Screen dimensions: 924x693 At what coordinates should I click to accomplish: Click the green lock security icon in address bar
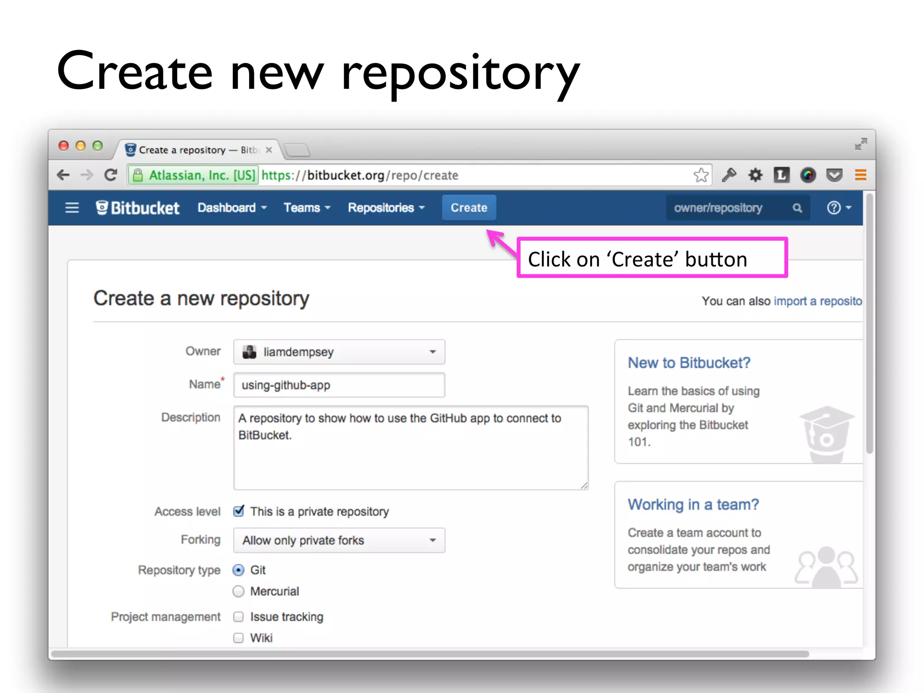click(138, 175)
